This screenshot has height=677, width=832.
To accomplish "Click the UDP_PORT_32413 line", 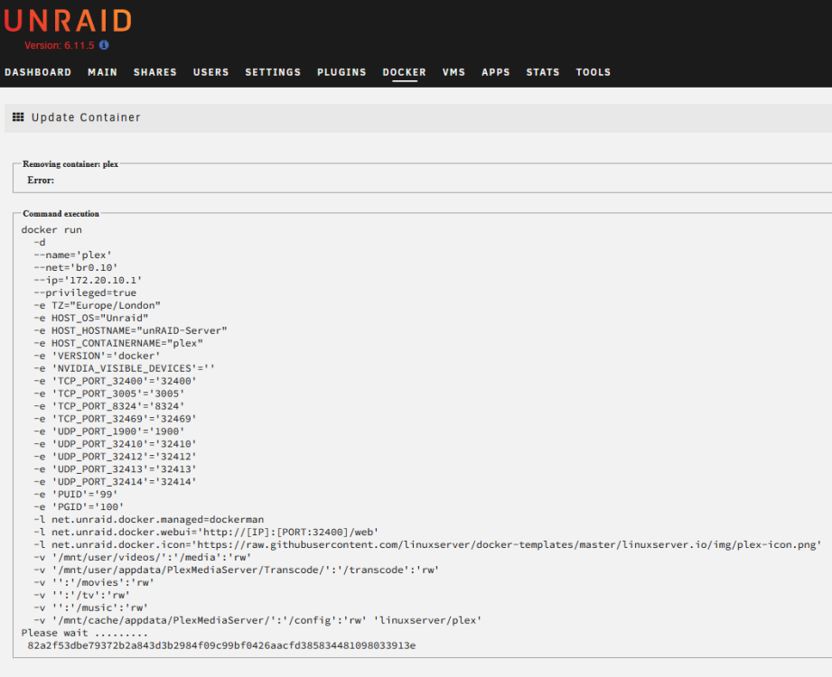I will click(115, 469).
